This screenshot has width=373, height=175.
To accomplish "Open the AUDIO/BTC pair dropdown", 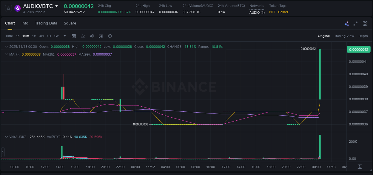I will click(56, 6).
